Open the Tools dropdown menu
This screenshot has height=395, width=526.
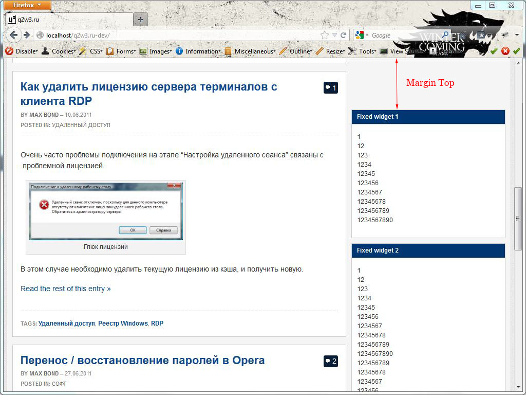362,51
